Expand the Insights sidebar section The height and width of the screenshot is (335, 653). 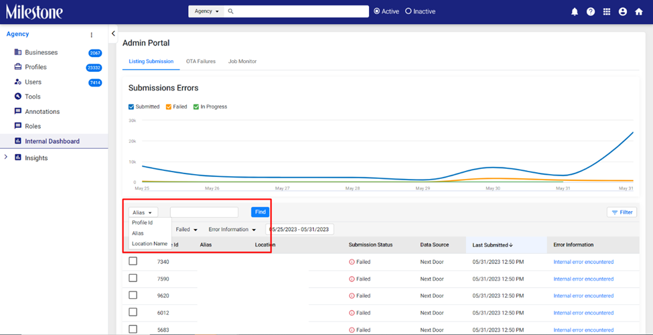point(5,157)
